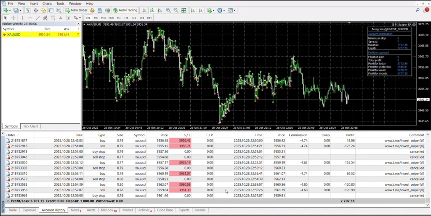This screenshot has height=216, width=431.
Task: Open the Tick Chart tab
Action: tap(30, 126)
